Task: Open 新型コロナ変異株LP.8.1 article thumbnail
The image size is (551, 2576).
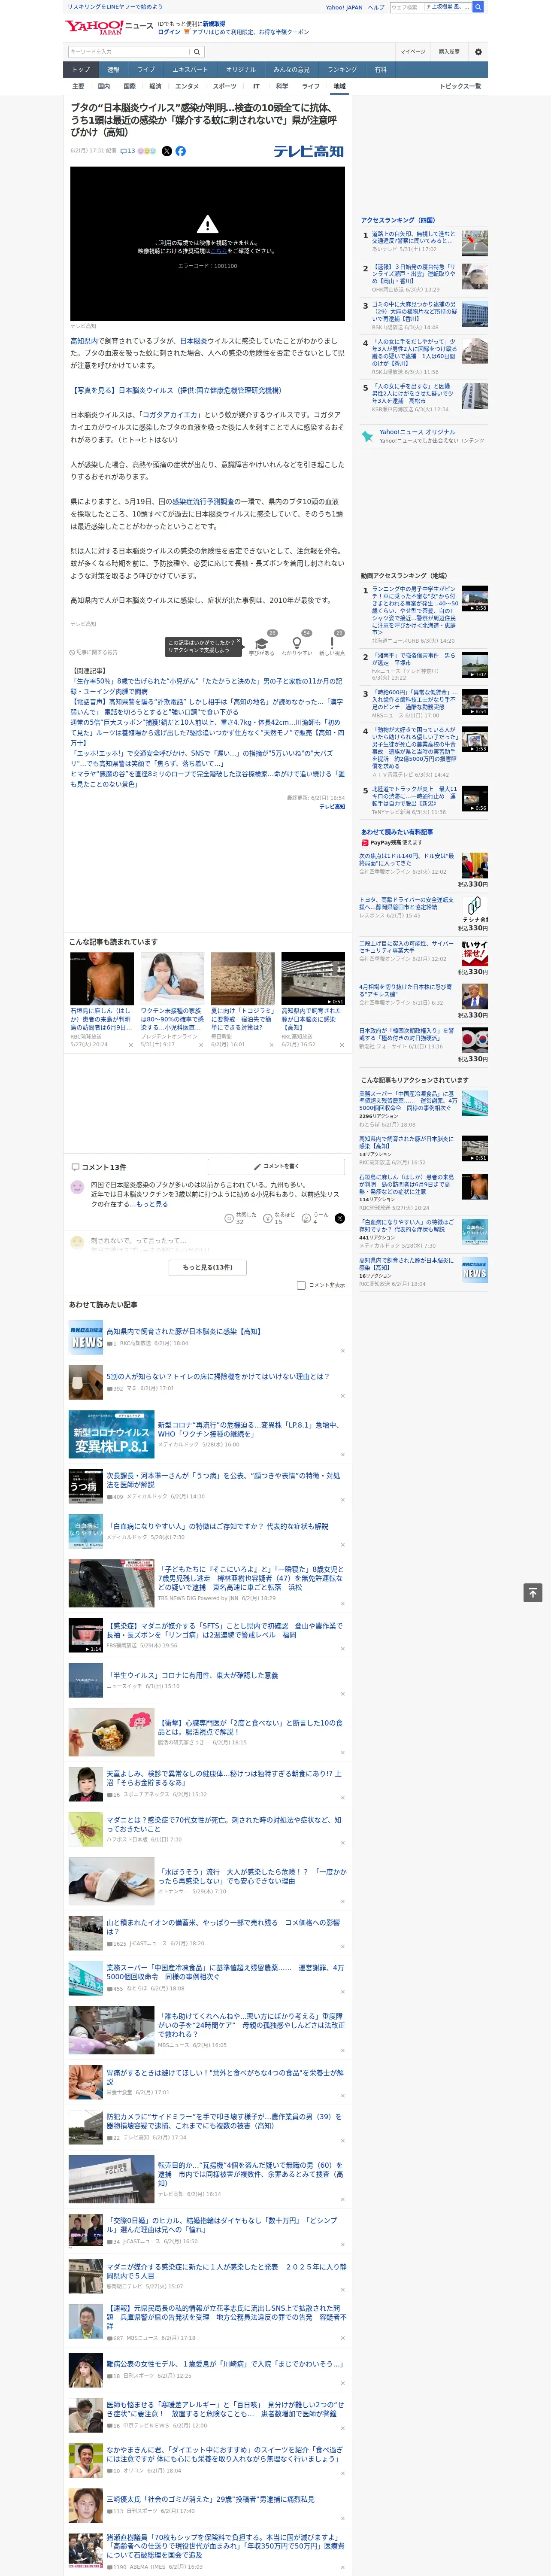Action: 111,1433
